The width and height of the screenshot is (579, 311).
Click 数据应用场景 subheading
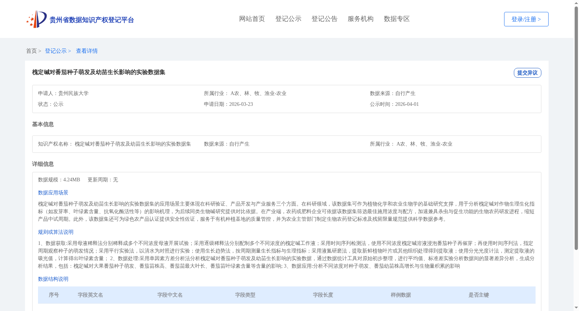point(53,193)
